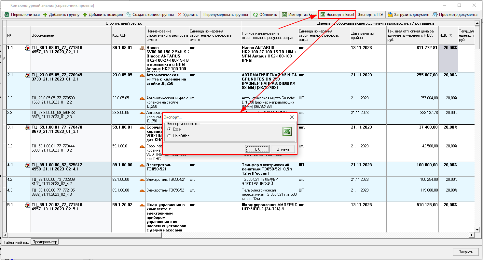Click Добавить позицию to add a position

point(103,15)
